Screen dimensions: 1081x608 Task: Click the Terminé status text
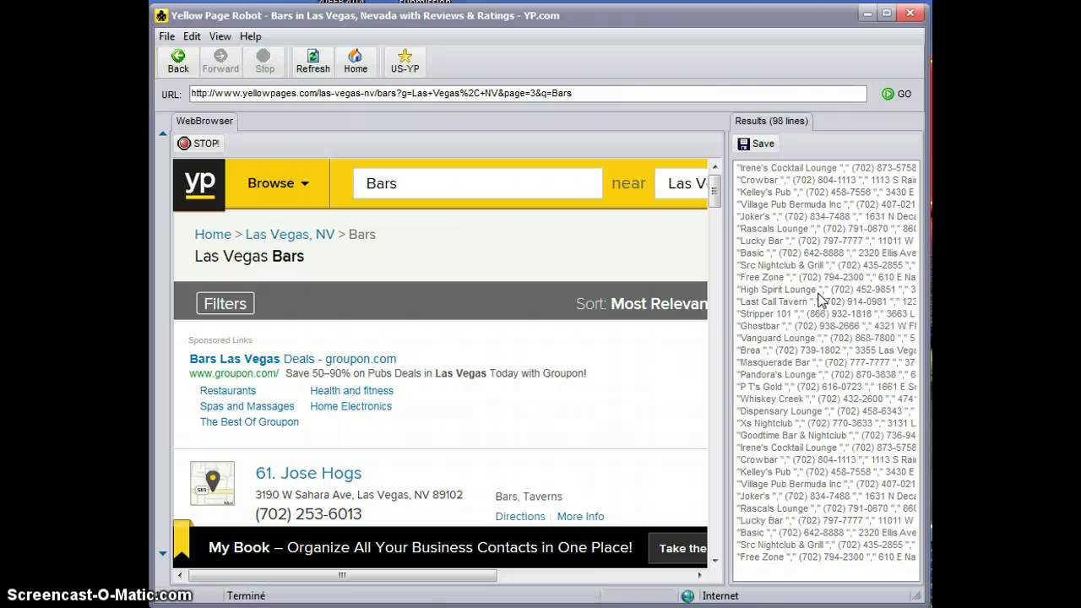pyautogui.click(x=246, y=596)
